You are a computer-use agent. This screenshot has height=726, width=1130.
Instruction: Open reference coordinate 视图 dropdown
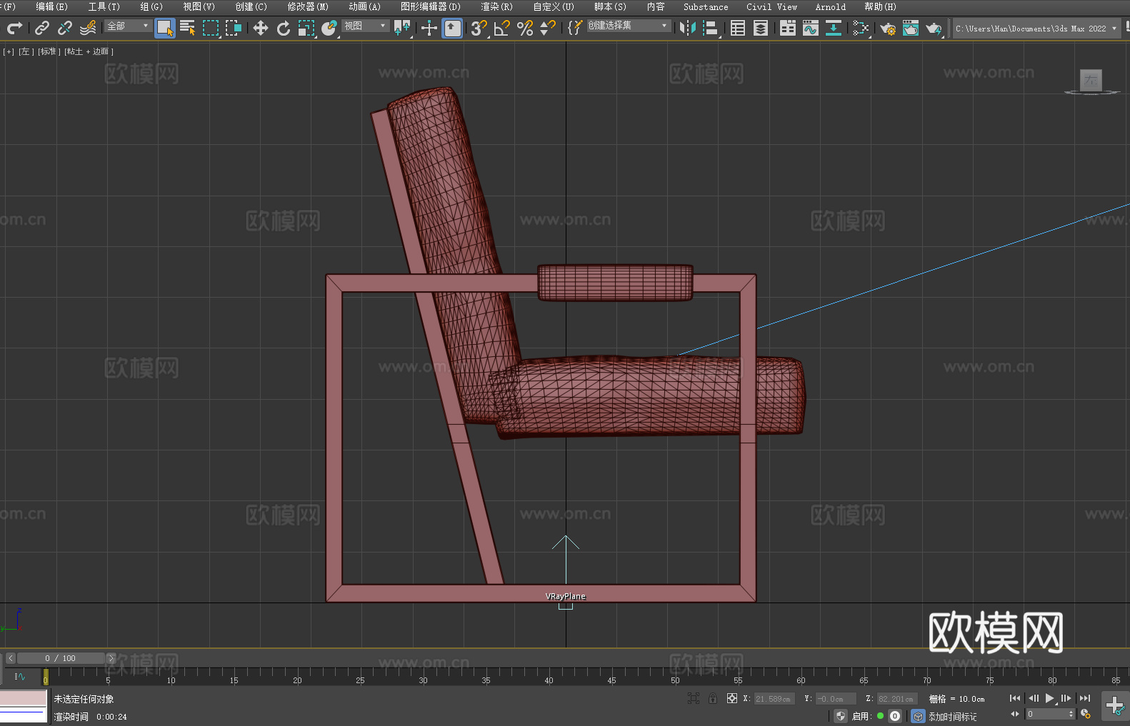365,26
